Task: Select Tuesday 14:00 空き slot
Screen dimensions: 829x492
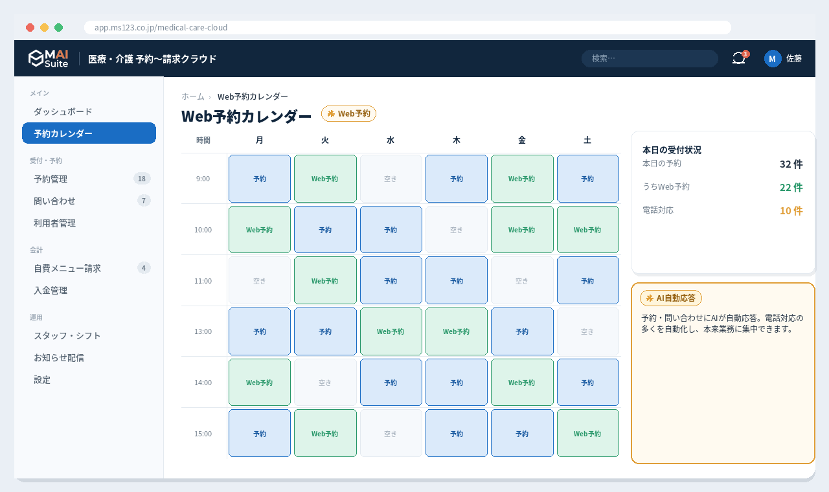Action: coord(325,383)
